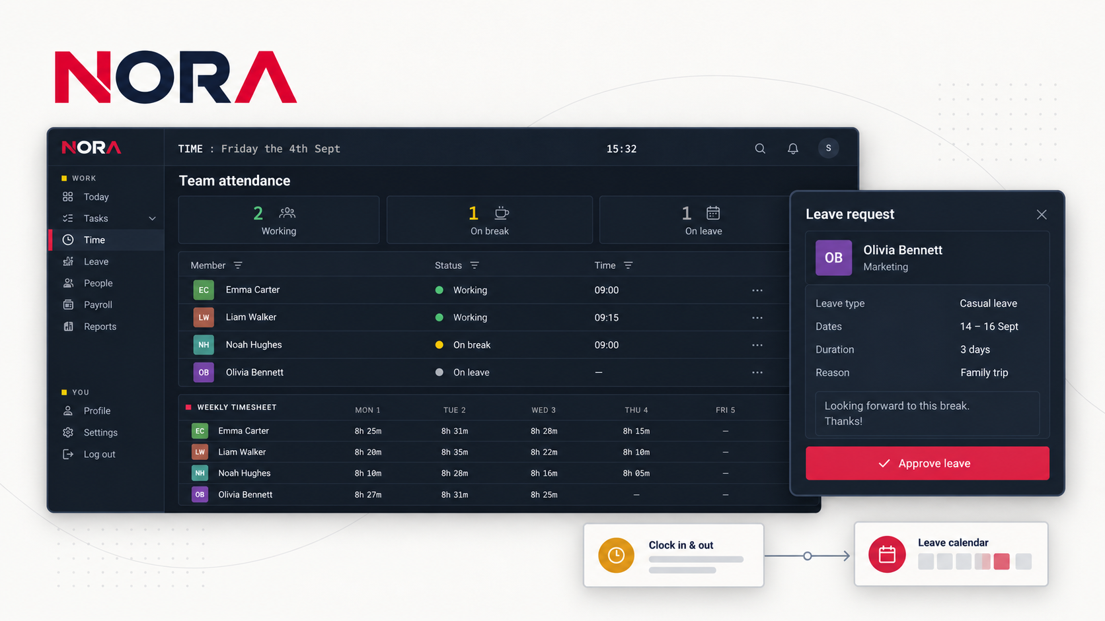This screenshot has width=1105, height=621.
Task: Click the Working people group icon
Action: (x=287, y=212)
